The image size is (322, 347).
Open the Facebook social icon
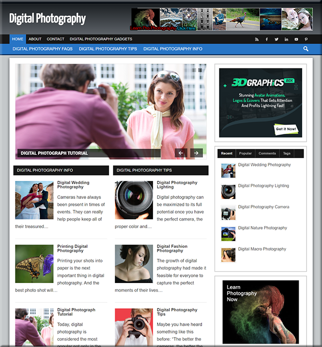267,39
